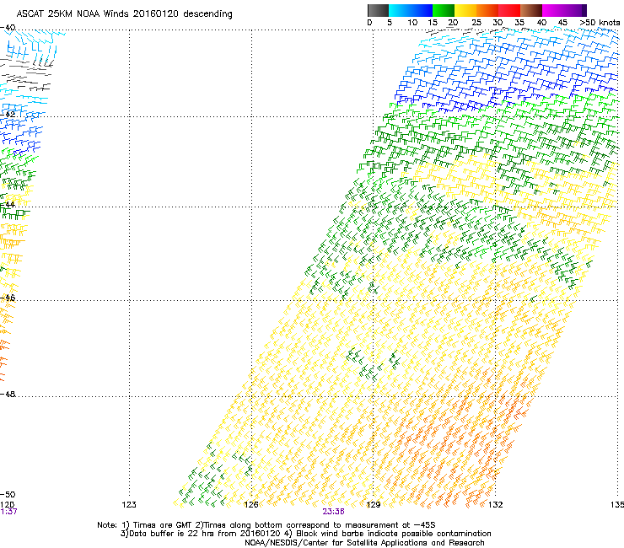
Task: Click the -40 latitude label
Action: coord(8,28)
